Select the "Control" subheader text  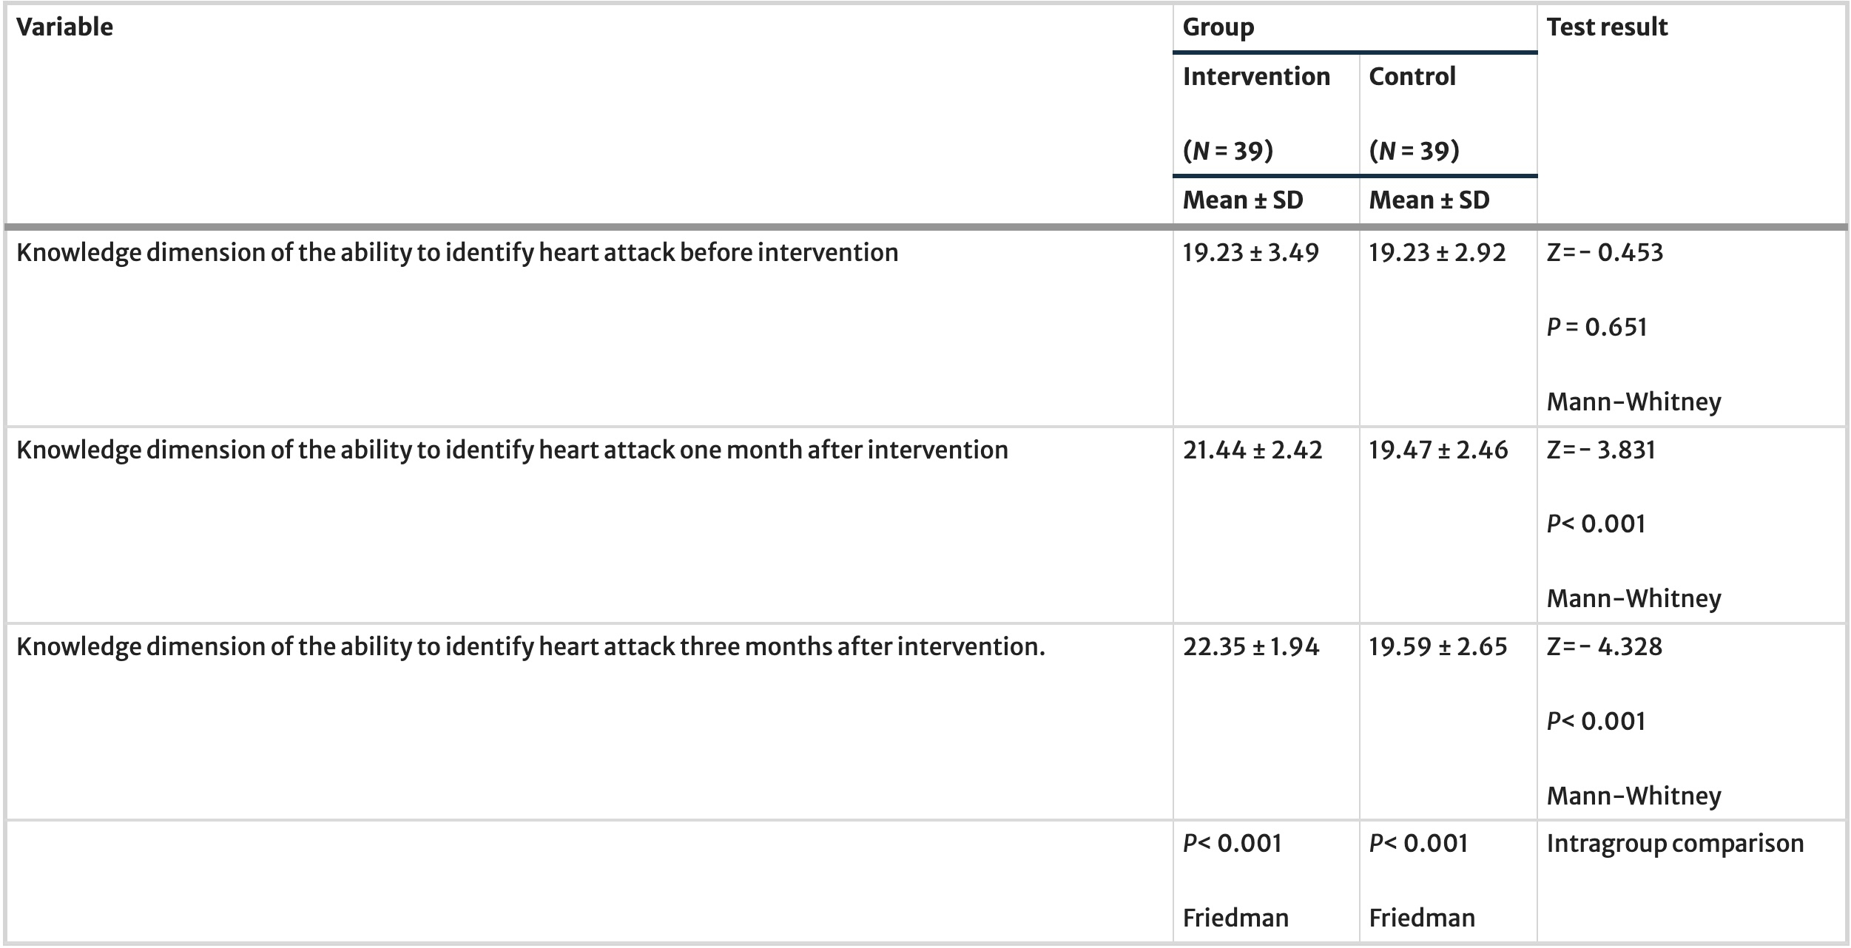click(x=1412, y=77)
